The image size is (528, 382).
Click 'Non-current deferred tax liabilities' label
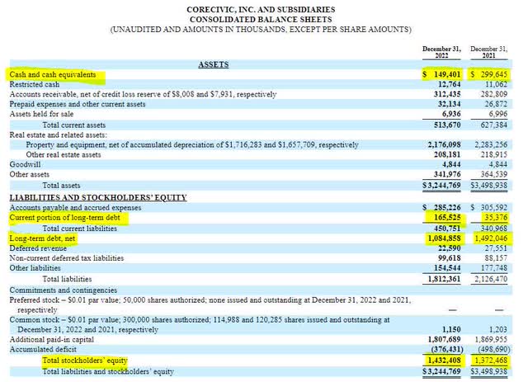(67, 258)
